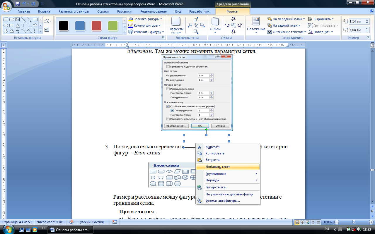Switch to Draft view
The width and height of the screenshot is (375, 234).
click(318, 222)
